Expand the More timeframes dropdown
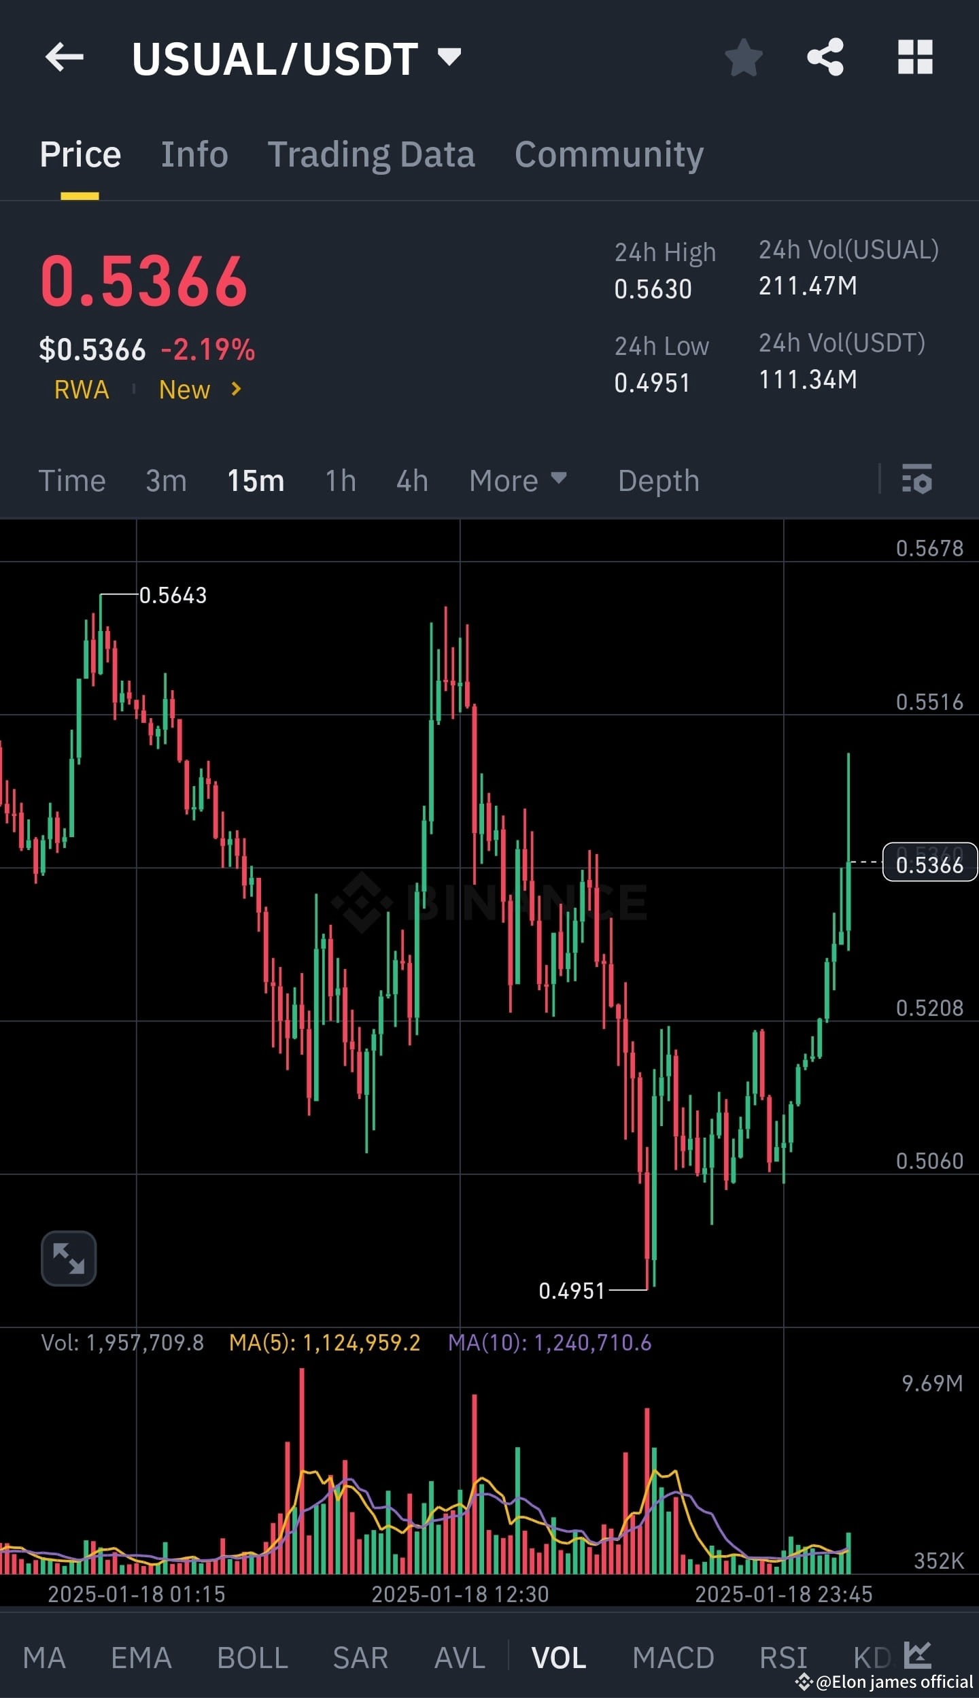This screenshot has width=979, height=1698. coord(518,481)
